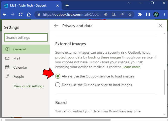Toggle the browser side panel icon
The width and height of the screenshot is (168, 121).
coord(148,14)
